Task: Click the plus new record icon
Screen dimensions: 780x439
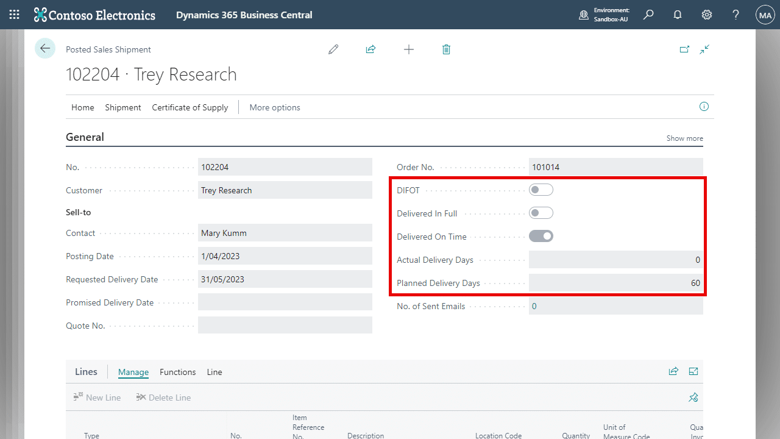Action: [x=409, y=49]
